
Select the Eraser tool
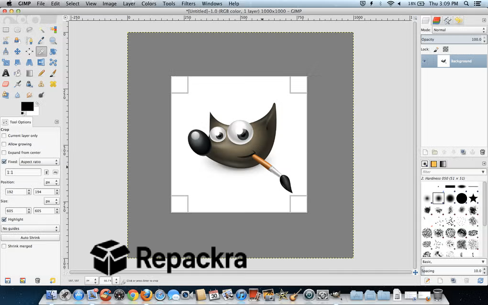click(6, 84)
